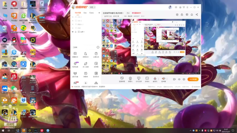This screenshot has height=133, width=237.
Task: Expand the mode pill next to the app logo
Action: click(92, 7)
